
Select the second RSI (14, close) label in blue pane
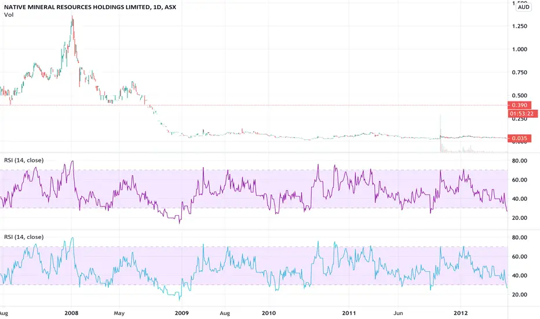[x=24, y=237]
